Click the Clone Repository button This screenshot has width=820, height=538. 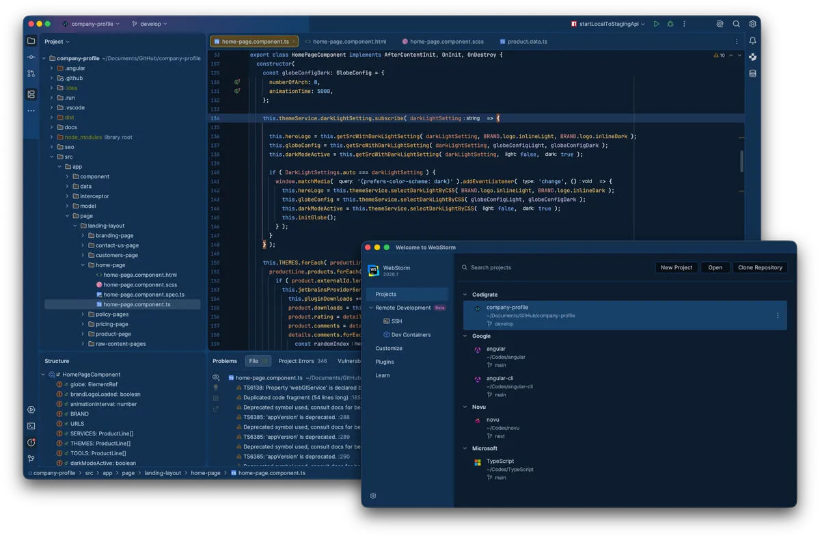(760, 267)
